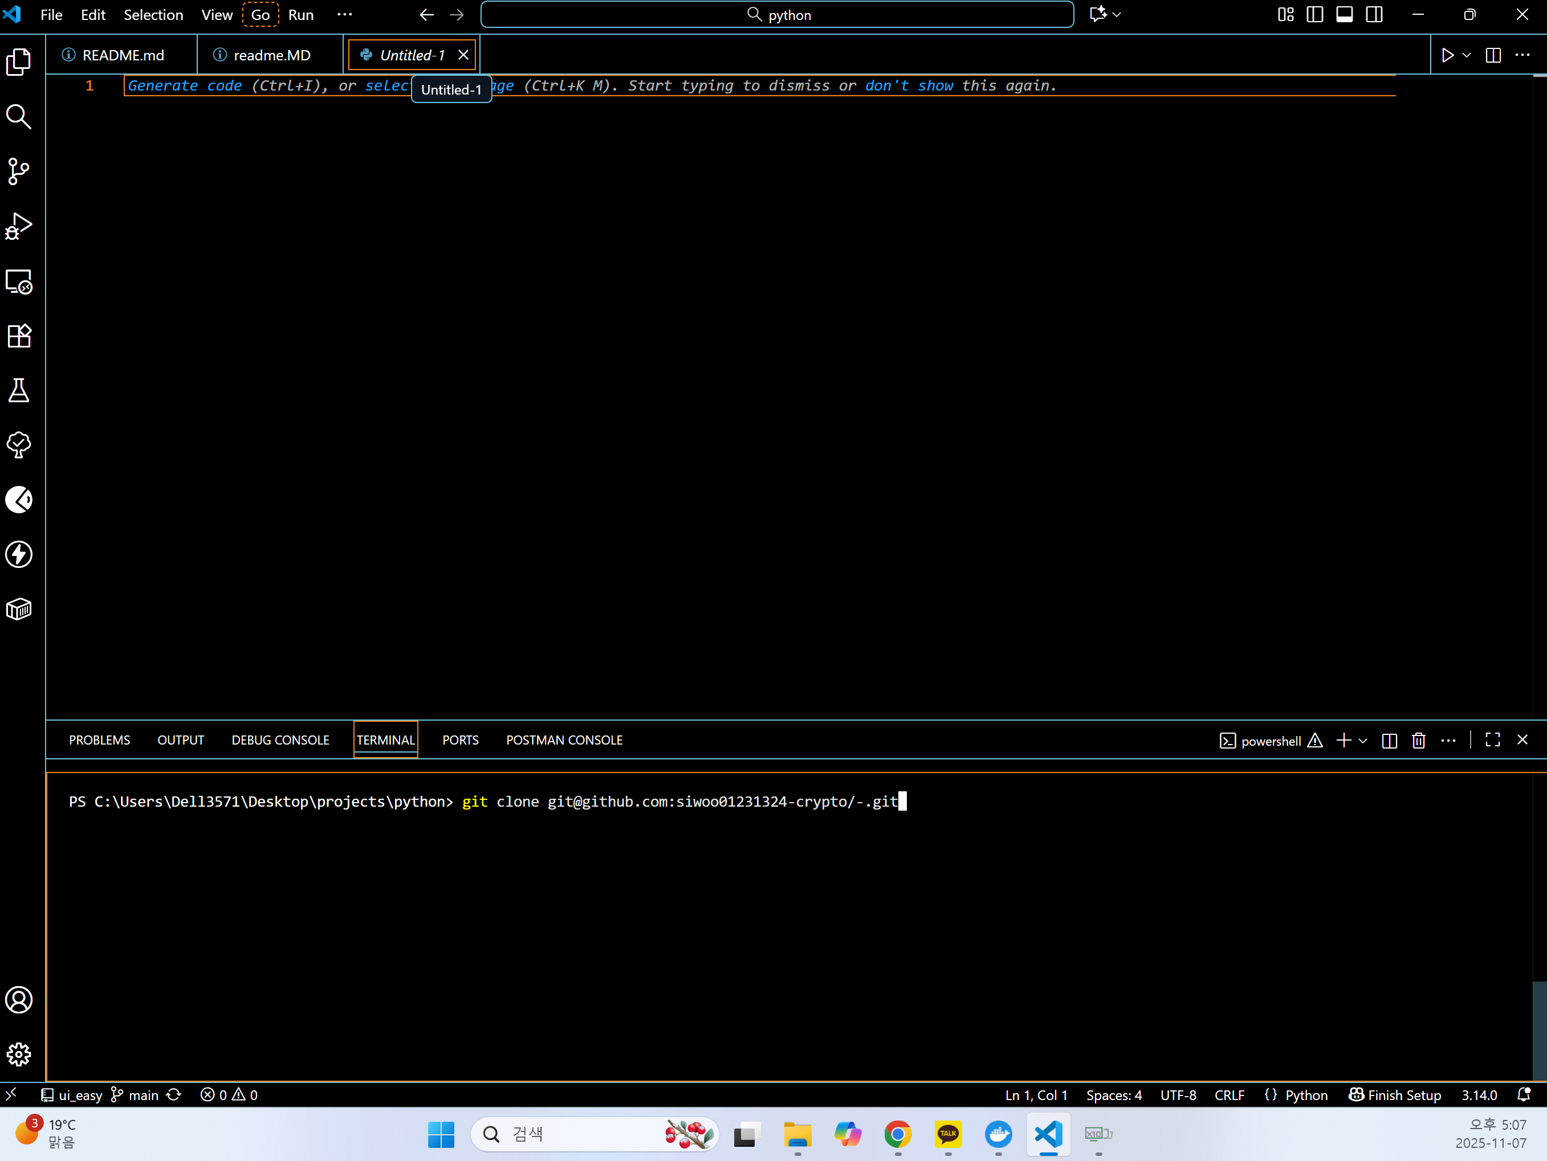The width and height of the screenshot is (1547, 1161).
Task: Expand the run file dropdown arrow
Action: coord(1467,55)
